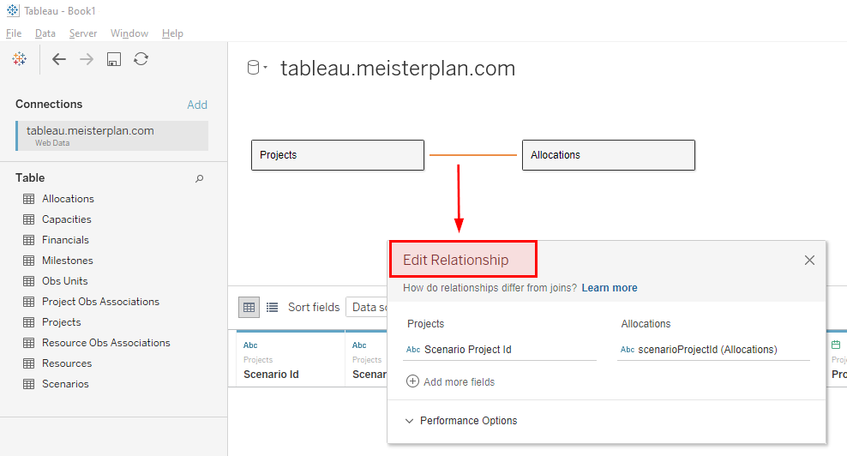The width and height of the screenshot is (847, 456).
Task: Click the Financials table grid icon
Action: click(28, 240)
